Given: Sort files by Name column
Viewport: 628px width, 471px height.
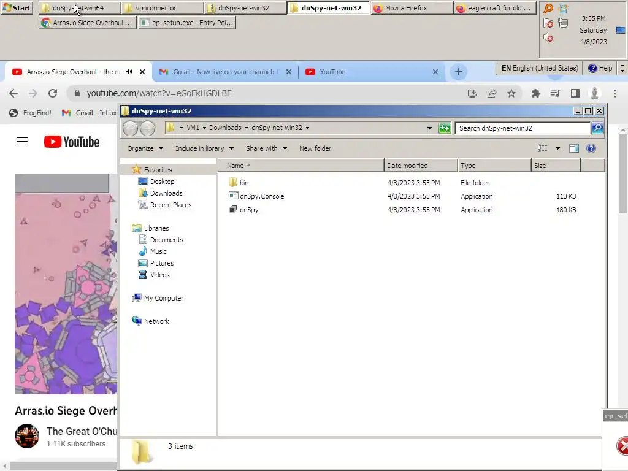Looking at the screenshot, I should (301, 166).
